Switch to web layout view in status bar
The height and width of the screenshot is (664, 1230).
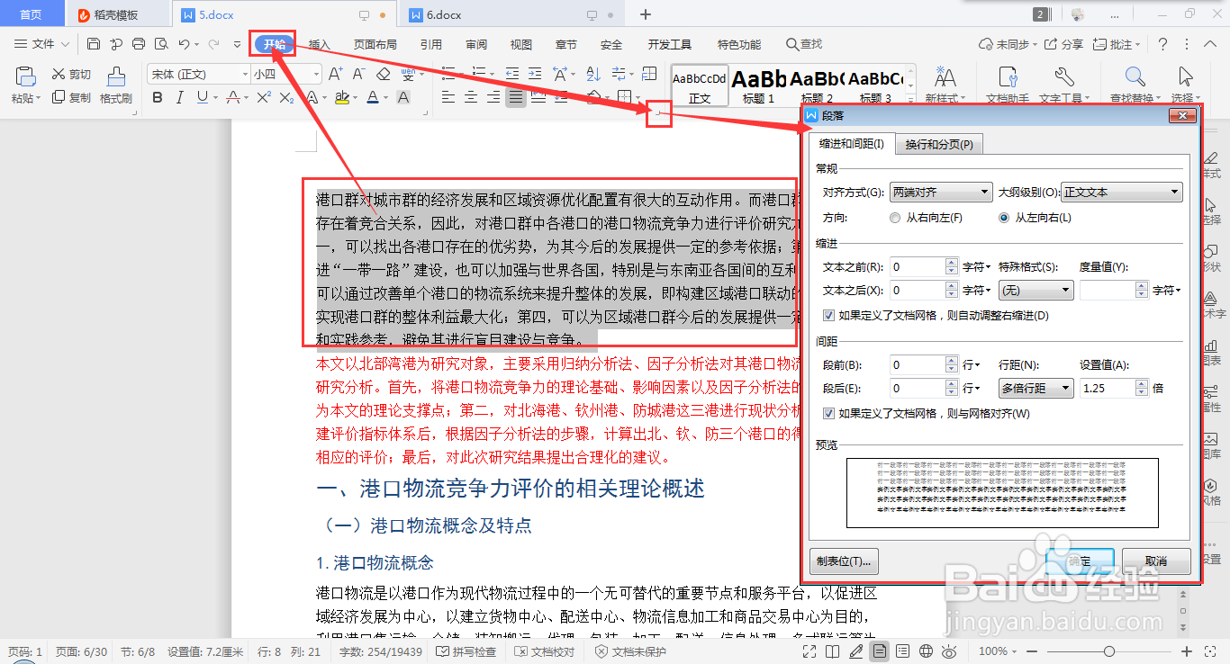click(x=927, y=651)
